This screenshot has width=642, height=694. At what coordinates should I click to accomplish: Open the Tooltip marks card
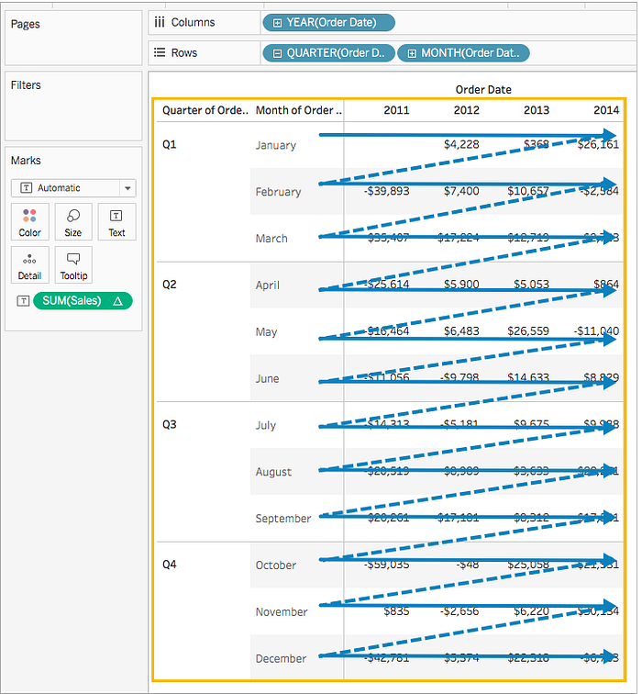tap(73, 264)
